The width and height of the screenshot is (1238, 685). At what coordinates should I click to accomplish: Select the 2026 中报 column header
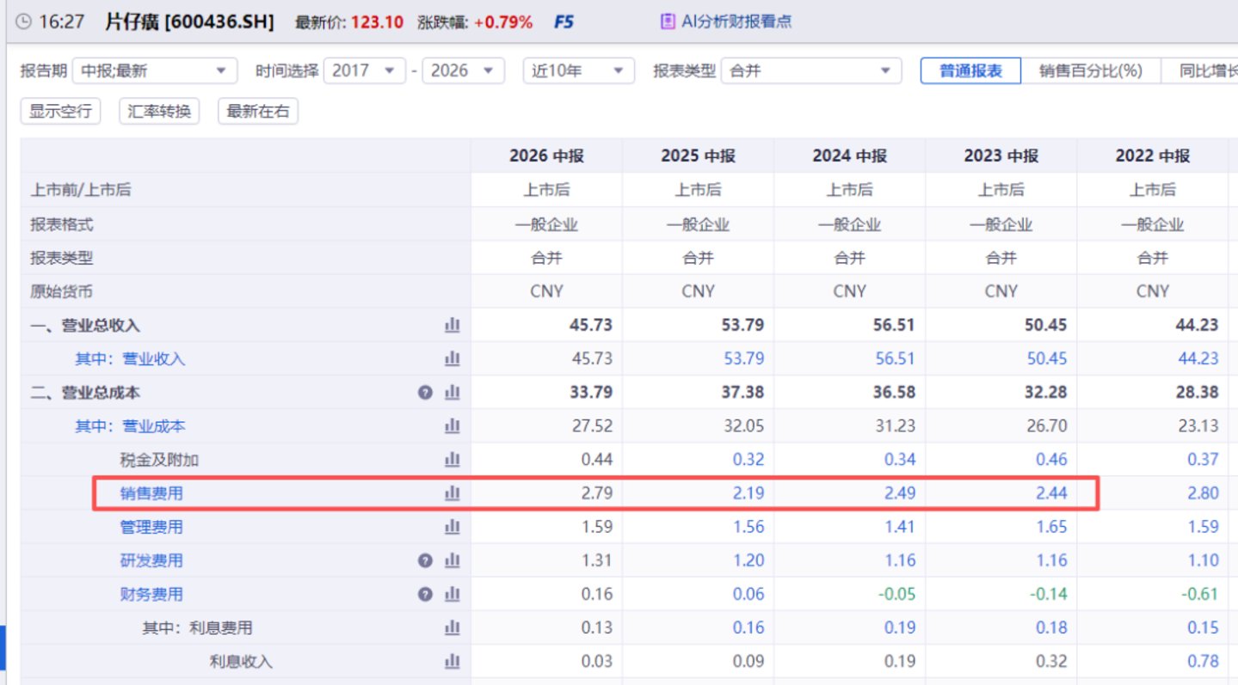pos(547,156)
